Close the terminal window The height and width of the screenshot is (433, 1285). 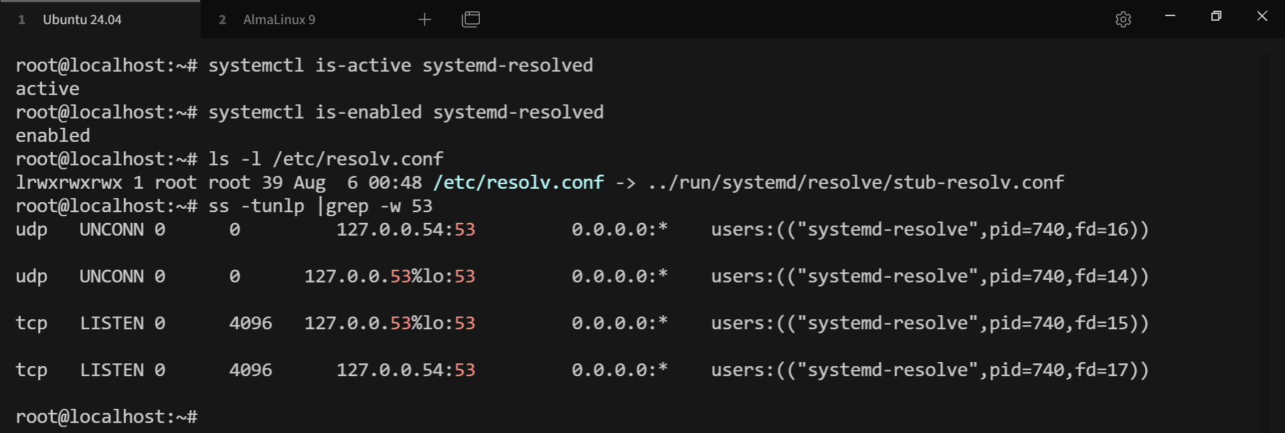tap(1262, 16)
